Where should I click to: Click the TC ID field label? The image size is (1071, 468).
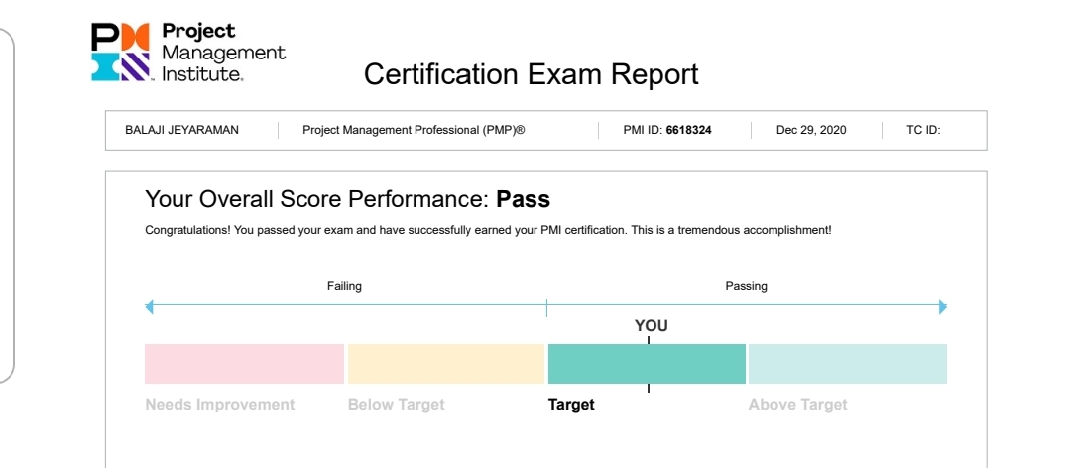point(923,130)
